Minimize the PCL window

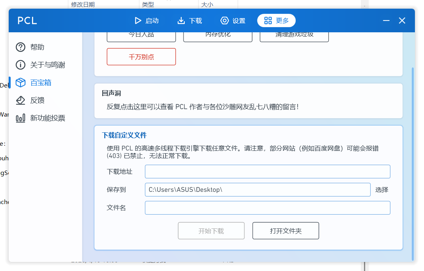pos(386,20)
